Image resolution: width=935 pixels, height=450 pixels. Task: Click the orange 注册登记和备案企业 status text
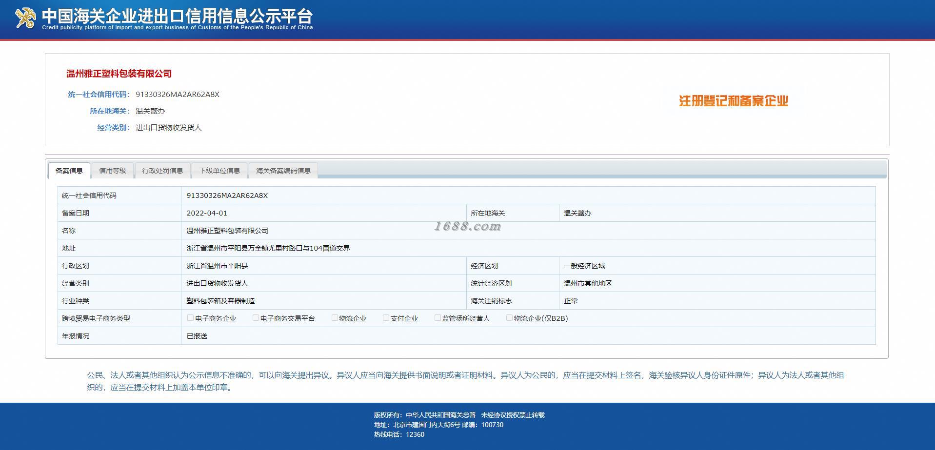coord(734,101)
